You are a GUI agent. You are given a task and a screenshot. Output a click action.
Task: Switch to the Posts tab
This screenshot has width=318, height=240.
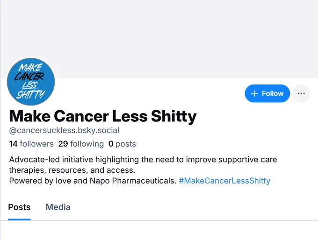(x=19, y=207)
